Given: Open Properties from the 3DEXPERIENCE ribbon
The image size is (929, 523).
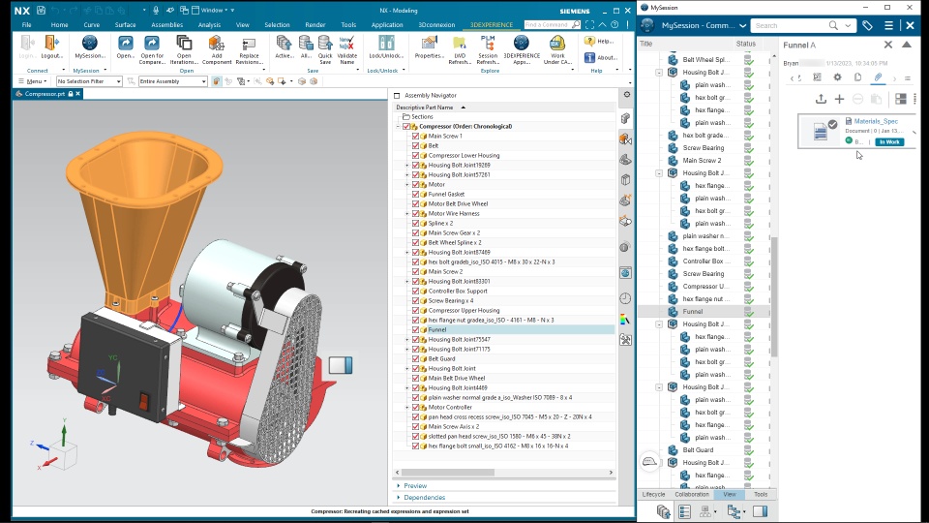Looking at the screenshot, I should [429, 47].
